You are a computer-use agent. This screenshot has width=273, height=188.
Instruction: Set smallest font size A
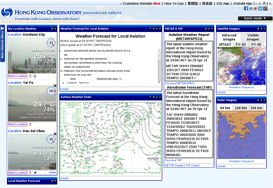tap(256, 4)
